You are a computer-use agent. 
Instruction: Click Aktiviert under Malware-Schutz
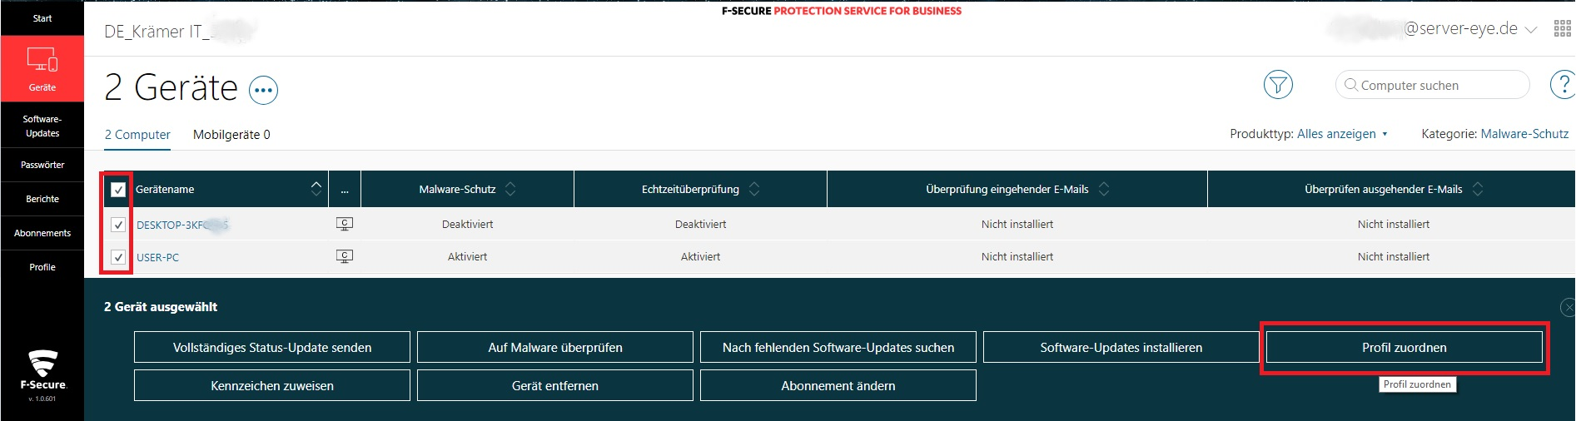tap(467, 256)
